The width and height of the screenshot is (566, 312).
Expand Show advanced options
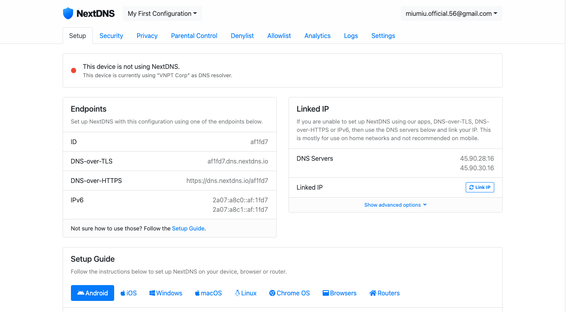395,205
